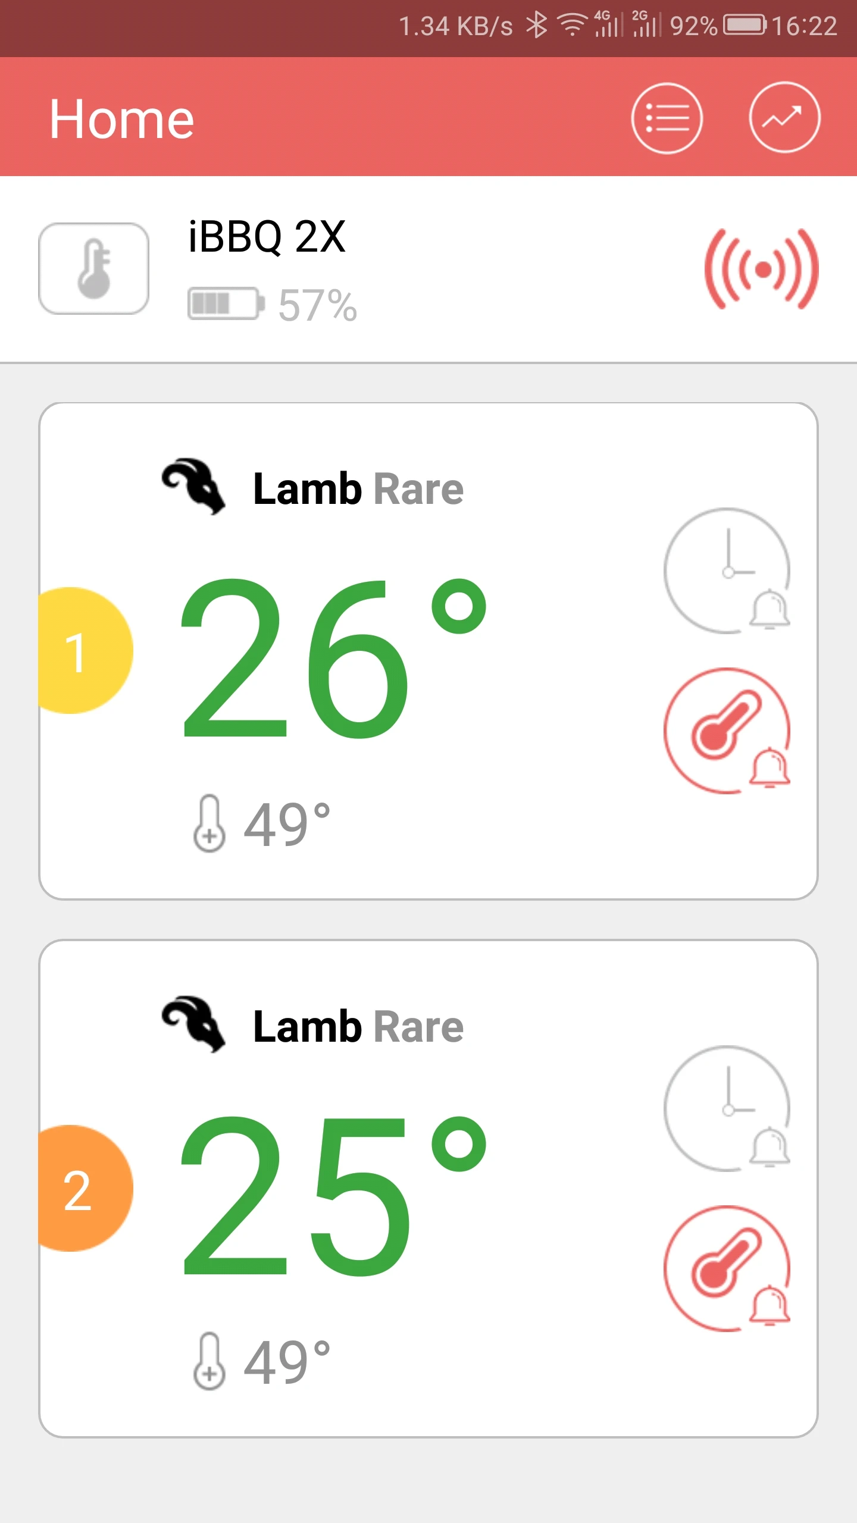The width and height of the screenshot is (857, 1523).
Task: Tap the red Bluetooth signal connection icon
Action: click(761, 269)
